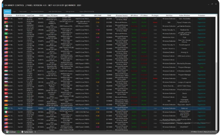Click the Czech flag in the 89.248 row
Image resolution: width=220 pixels, height=135 pixels.
(6, 97)
